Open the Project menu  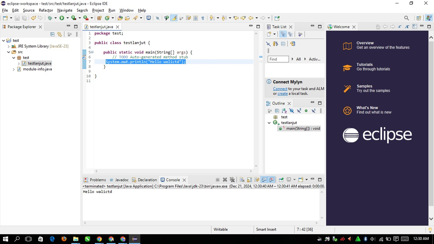point(98,10)
